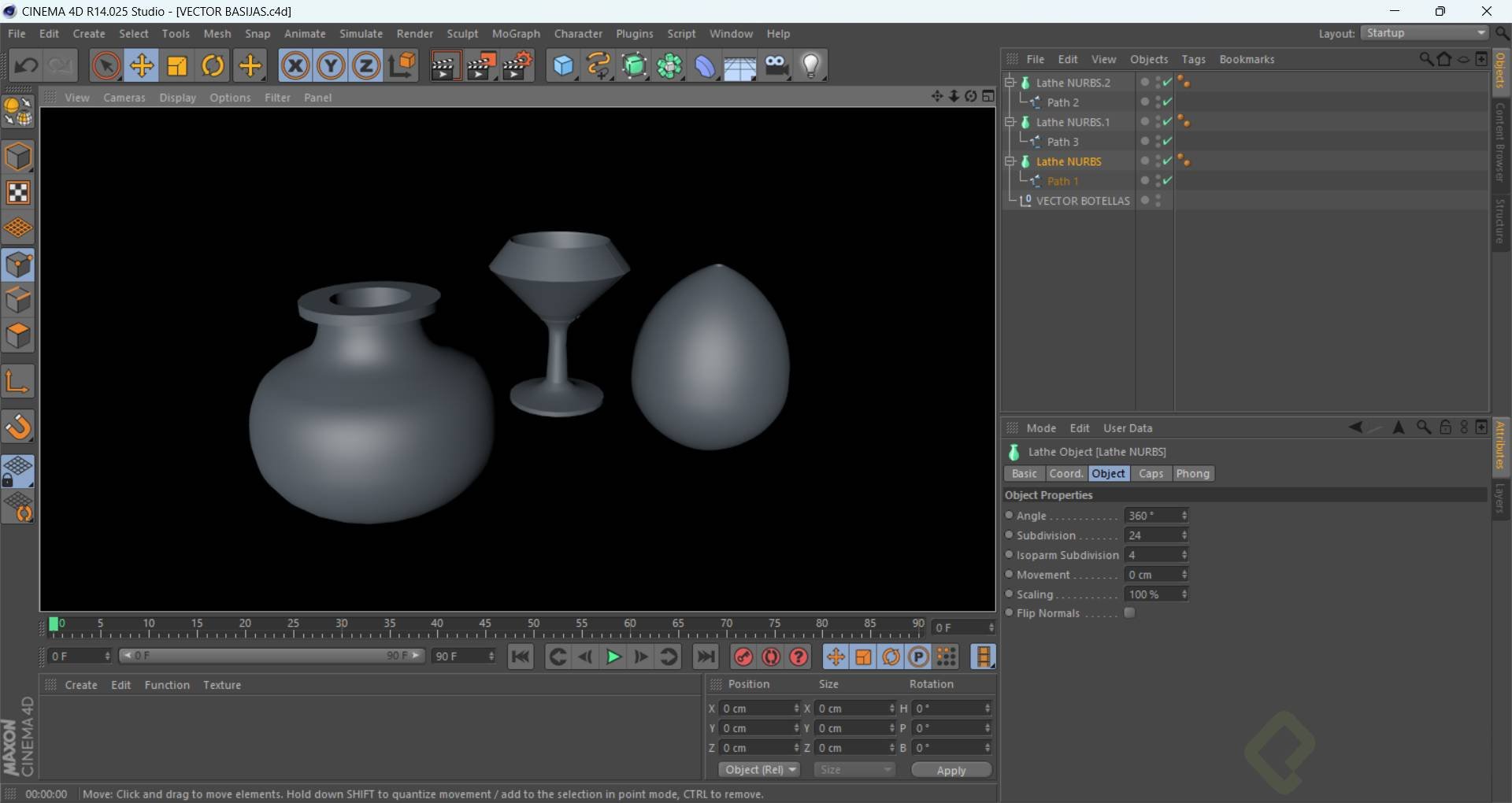Open the Layout Startup dropdown
1512x803 pixels.
click(1425, 33)
